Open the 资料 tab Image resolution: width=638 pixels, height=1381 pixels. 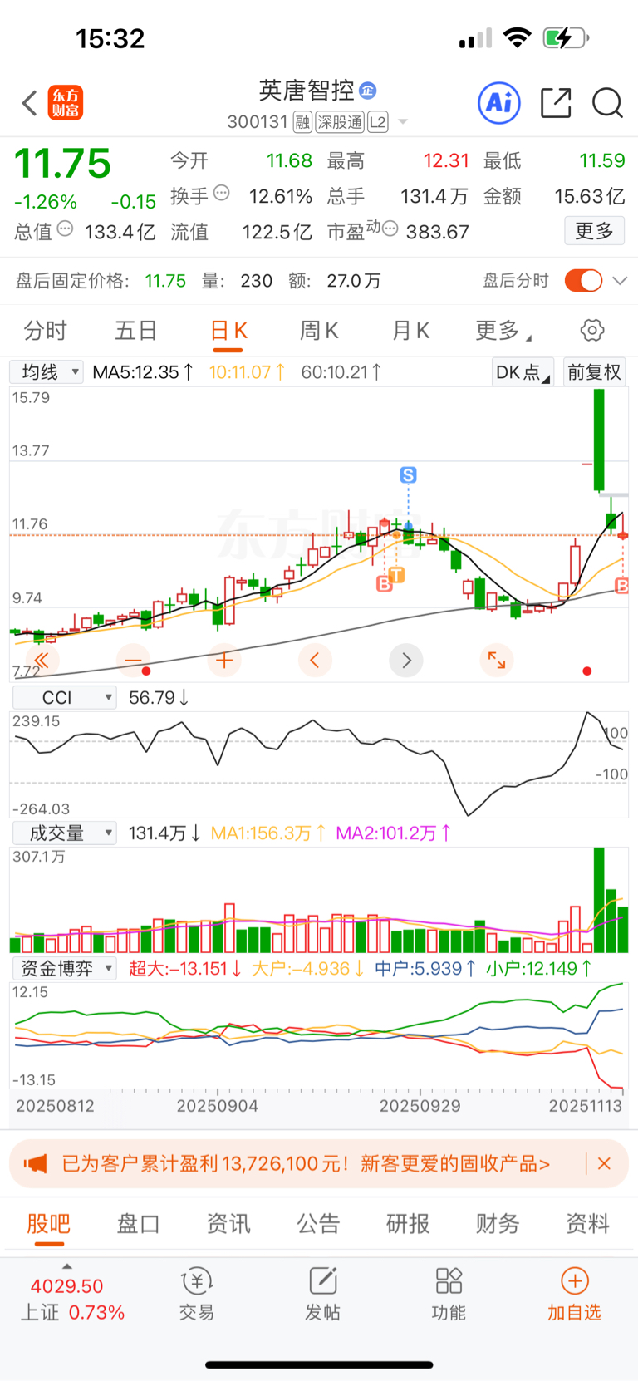[587, 1224]
